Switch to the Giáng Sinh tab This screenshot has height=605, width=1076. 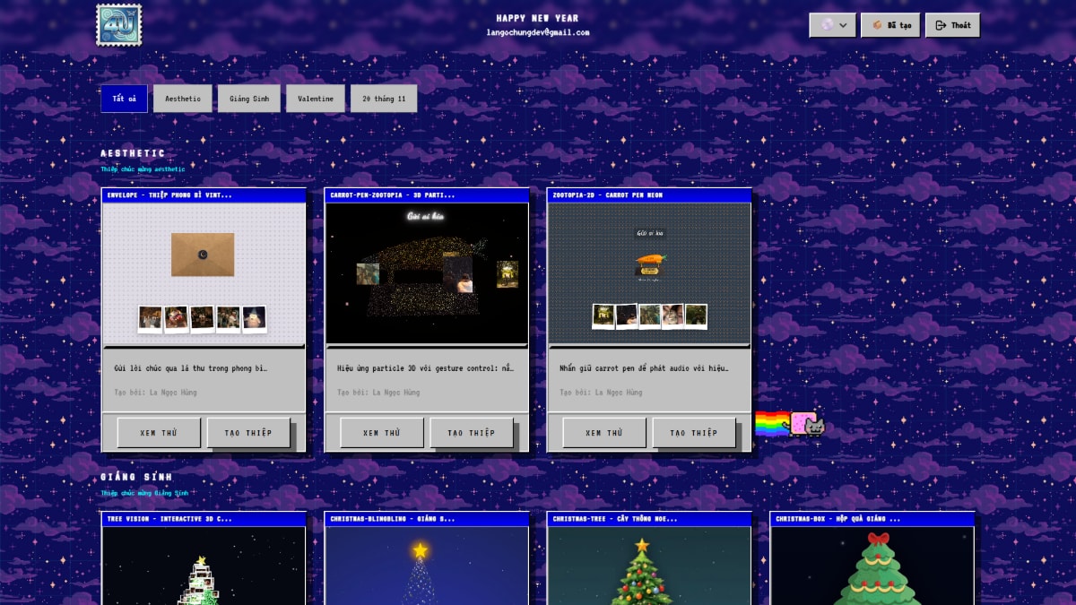pos(248,99)
